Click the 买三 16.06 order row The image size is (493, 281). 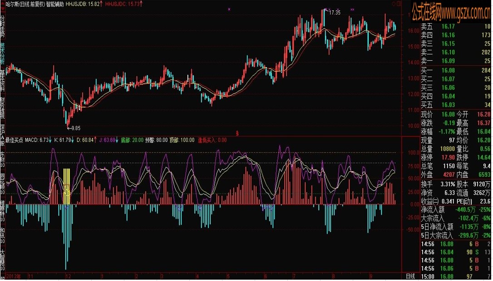click(x=456, y=87)
